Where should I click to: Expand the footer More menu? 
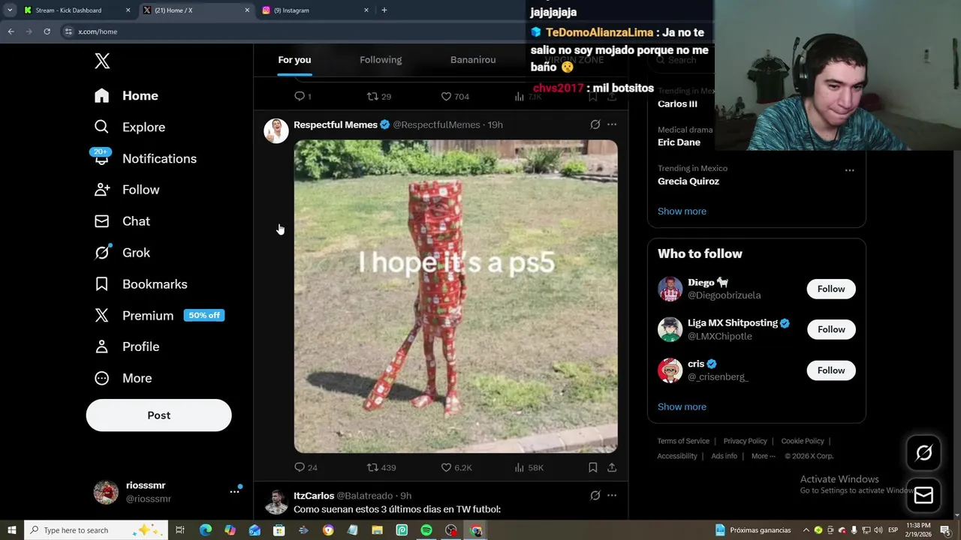tap(763, 456)
